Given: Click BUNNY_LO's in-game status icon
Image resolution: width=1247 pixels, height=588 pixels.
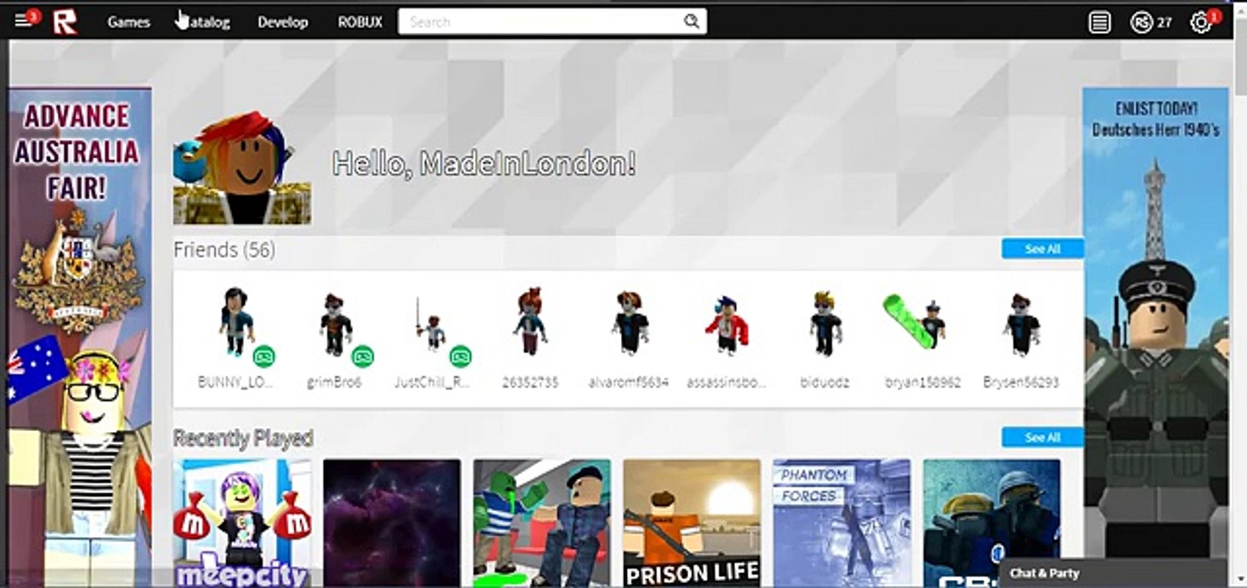Looking at the screenshot, I should pyautogui.click(x=264, y=357).
